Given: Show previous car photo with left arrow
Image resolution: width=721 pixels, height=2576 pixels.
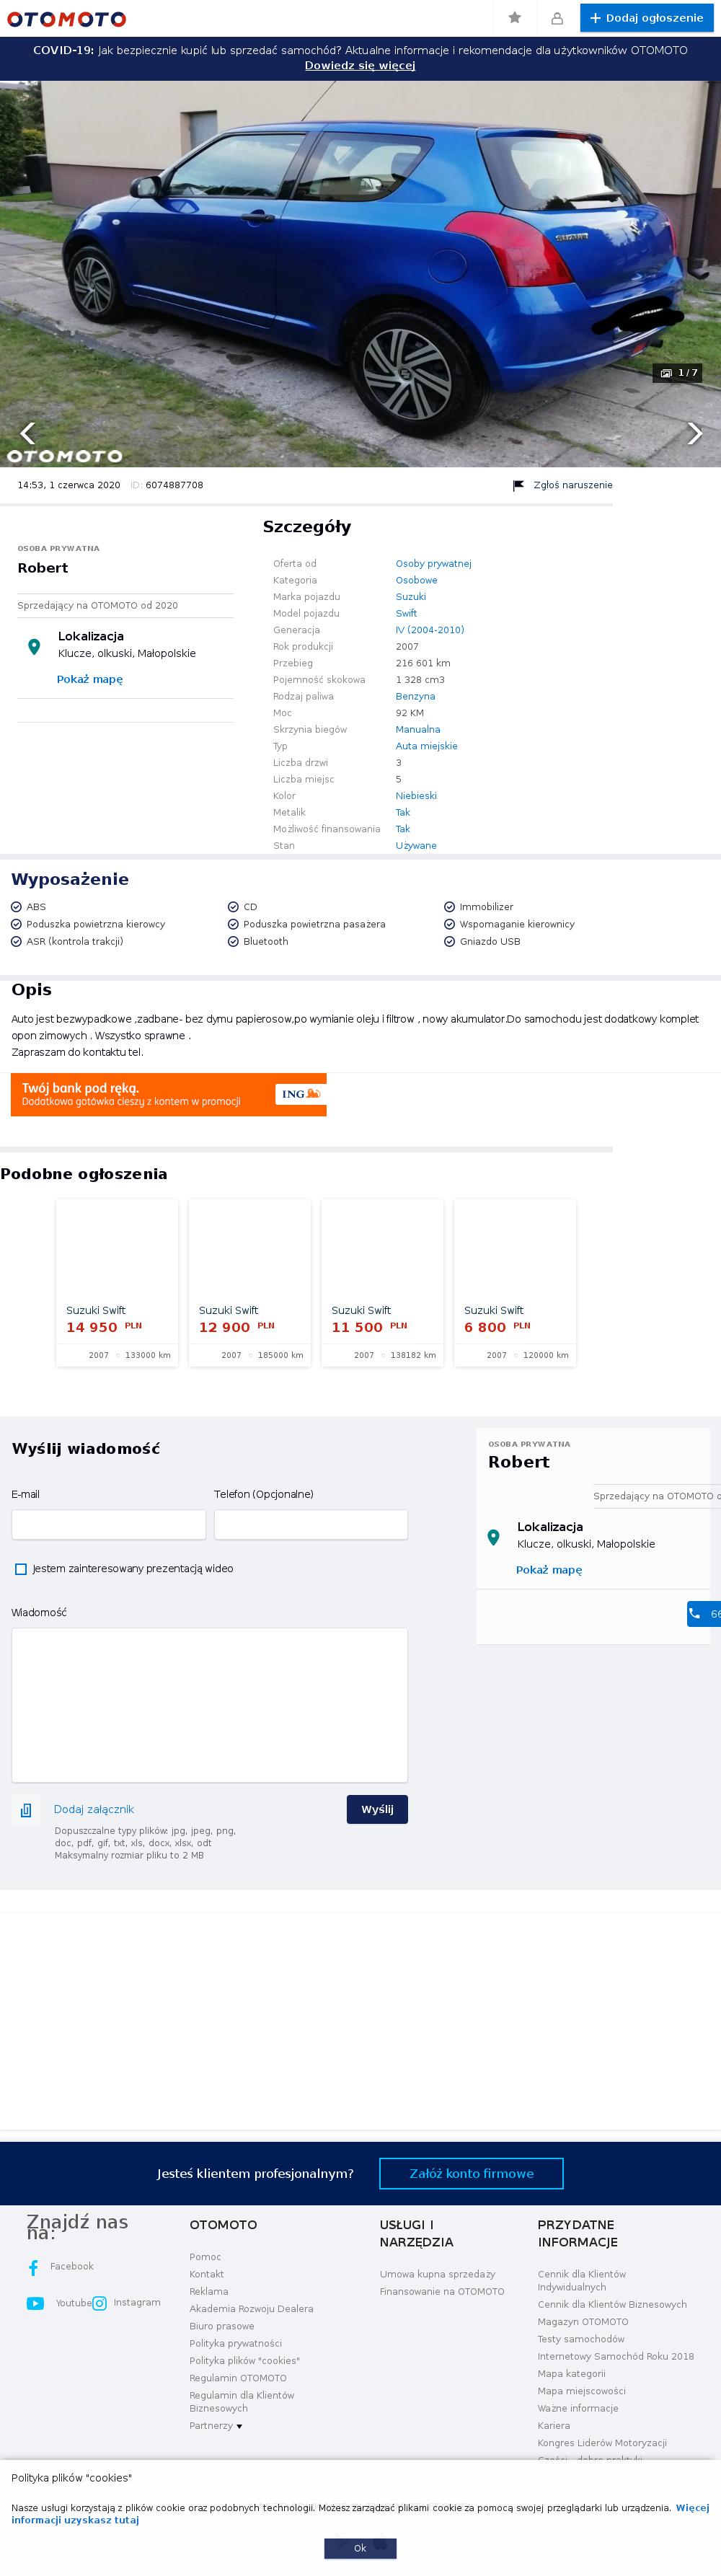Looking at the screenshot, I should (x=27, y=433).
